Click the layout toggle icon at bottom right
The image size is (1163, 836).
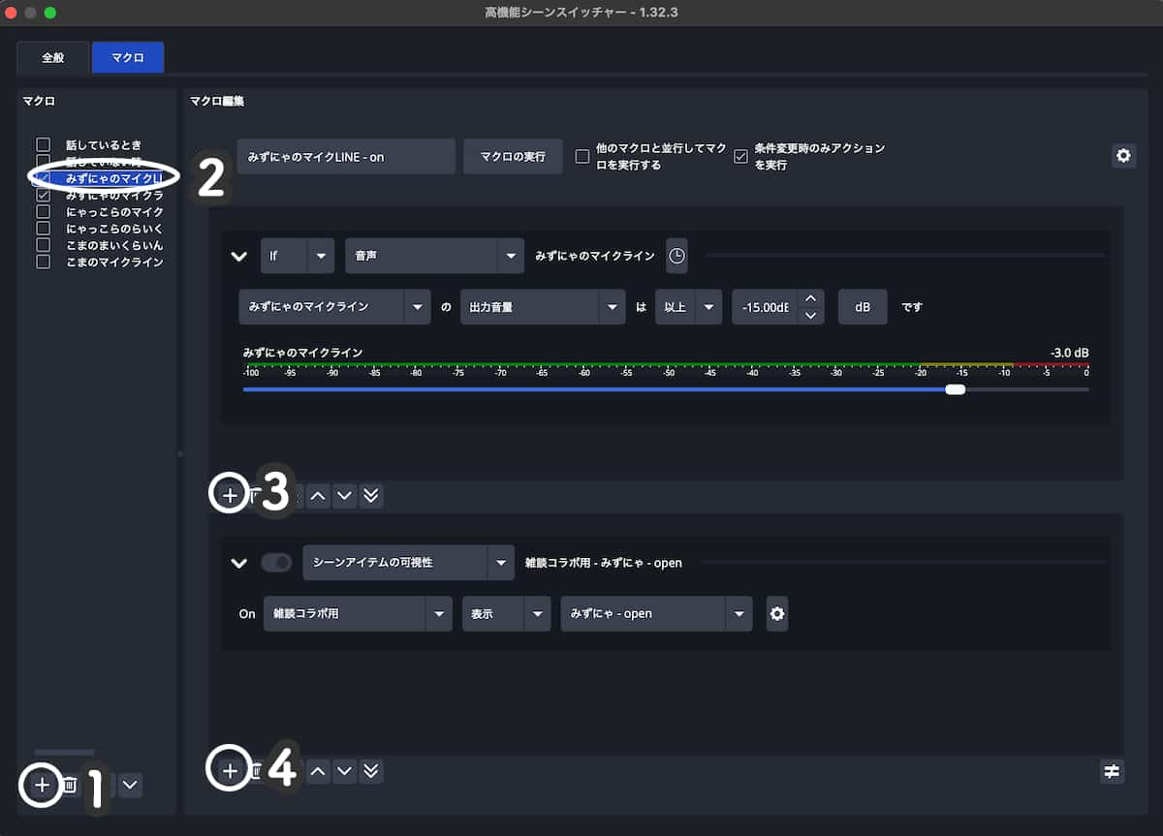(x=1112, y=771)
